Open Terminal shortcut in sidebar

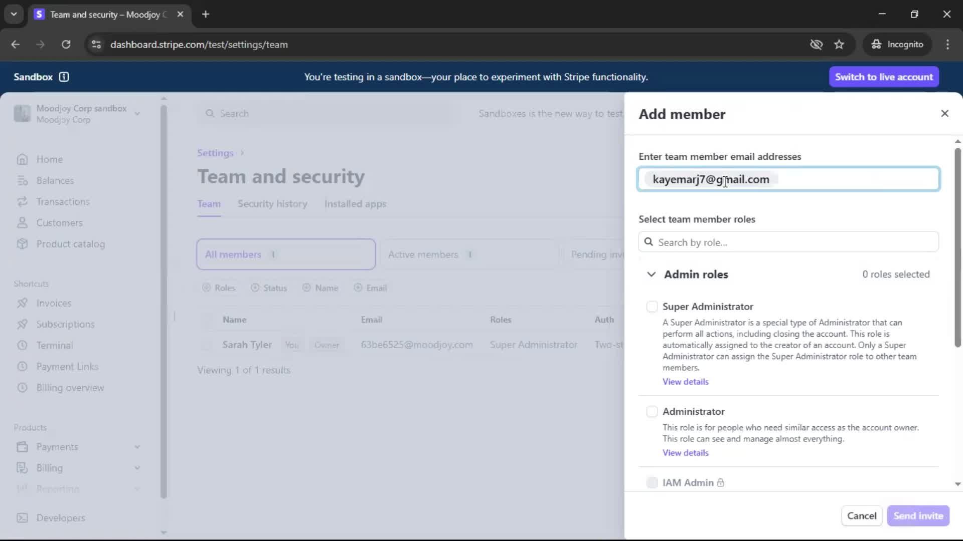point(54,345)
